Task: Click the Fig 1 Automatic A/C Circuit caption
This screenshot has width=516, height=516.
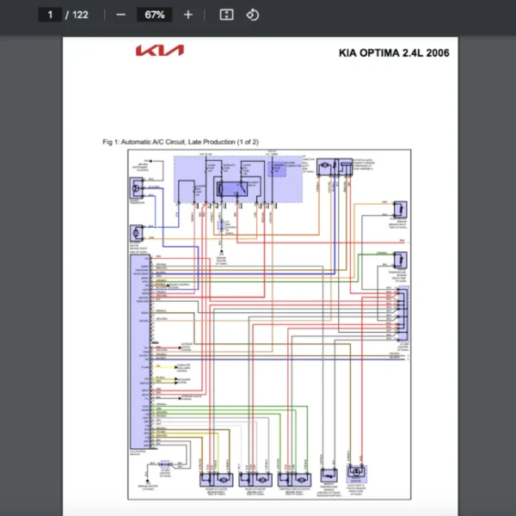Action: [181, 142]
